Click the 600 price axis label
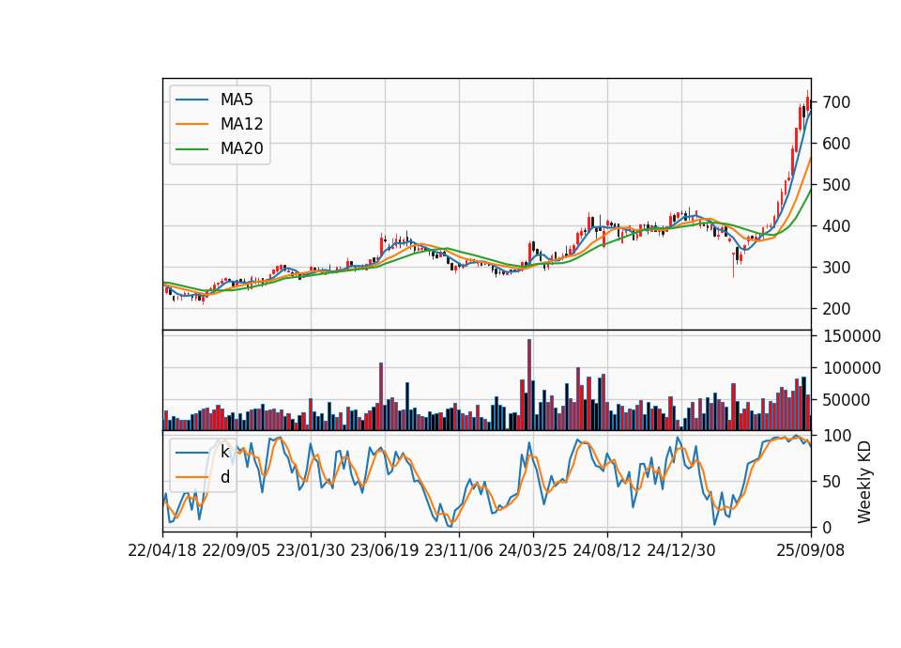Viewport: 901px width, 648px height. [836, 144]
